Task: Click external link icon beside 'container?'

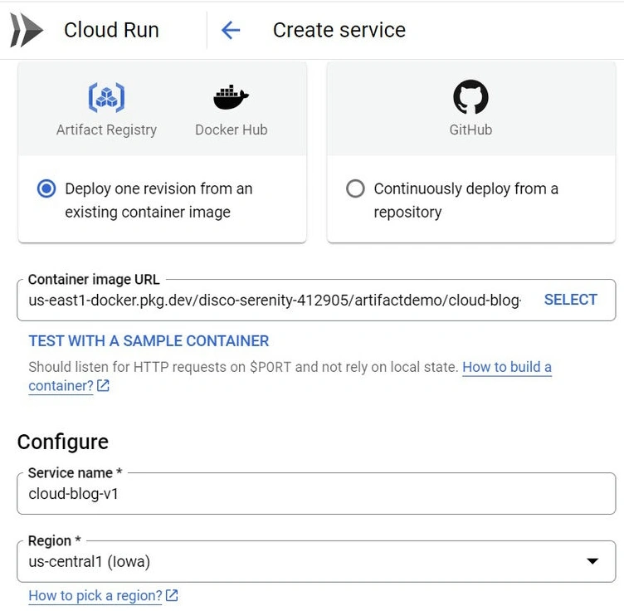Action: [104, 386]
